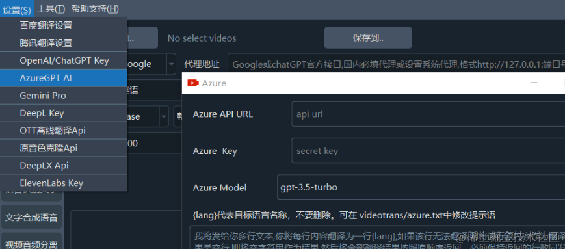
Task: Choose AzureGPT AI menu entry
Action: coord(64,78)
